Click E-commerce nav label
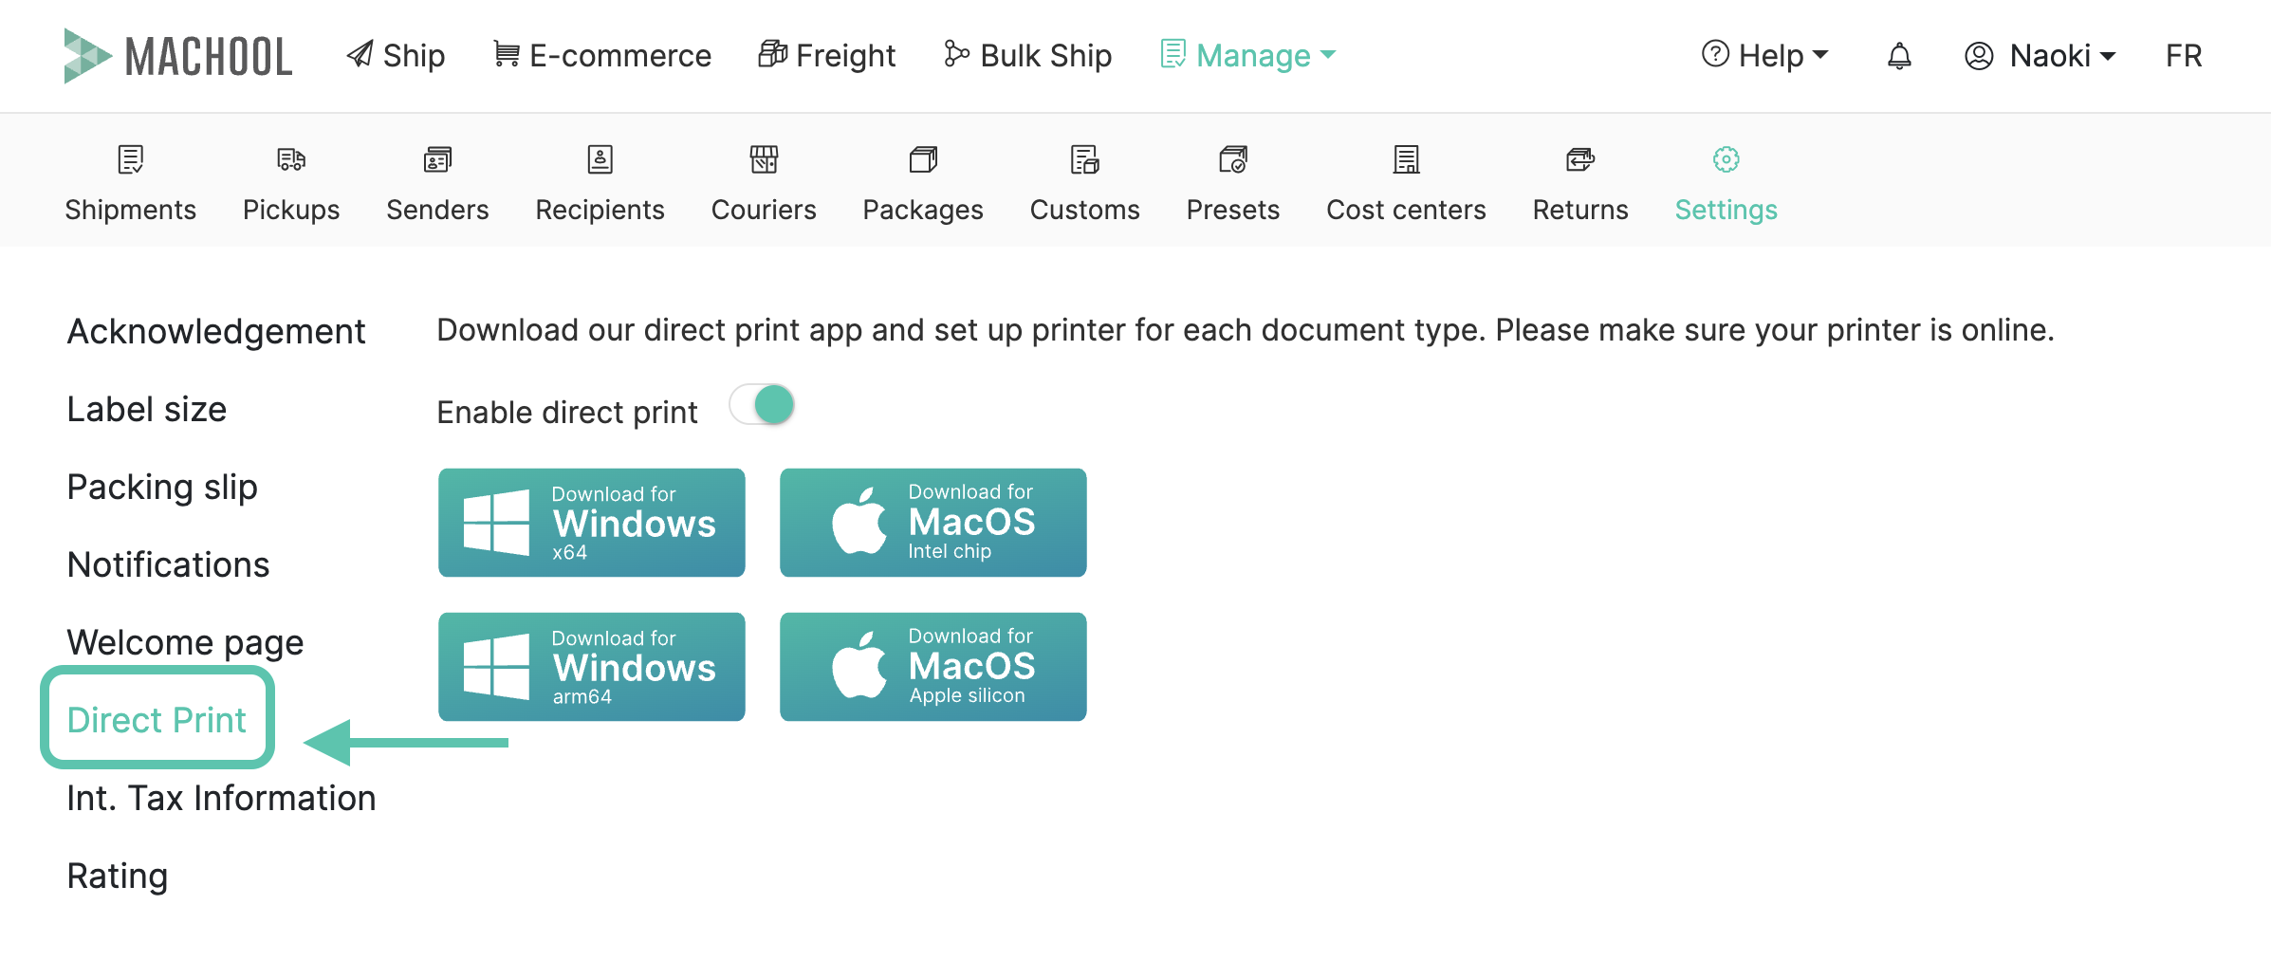 [620, 56]
